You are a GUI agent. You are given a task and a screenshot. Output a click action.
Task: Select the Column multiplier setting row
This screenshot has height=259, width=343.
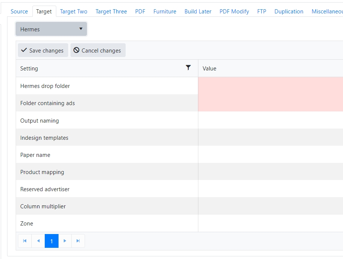(43, 206)
